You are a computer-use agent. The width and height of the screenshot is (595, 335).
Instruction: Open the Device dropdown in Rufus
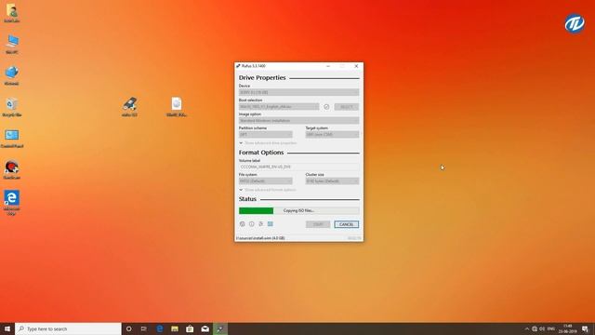pos(299,92)
